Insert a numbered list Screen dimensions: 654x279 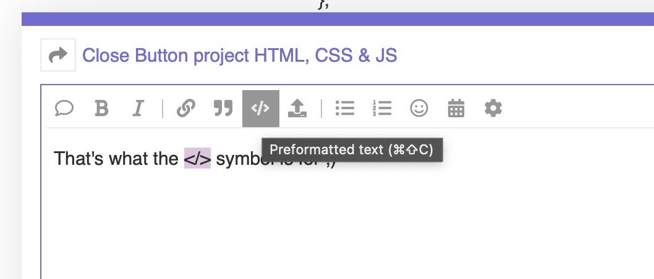click(x=382, y=109)
